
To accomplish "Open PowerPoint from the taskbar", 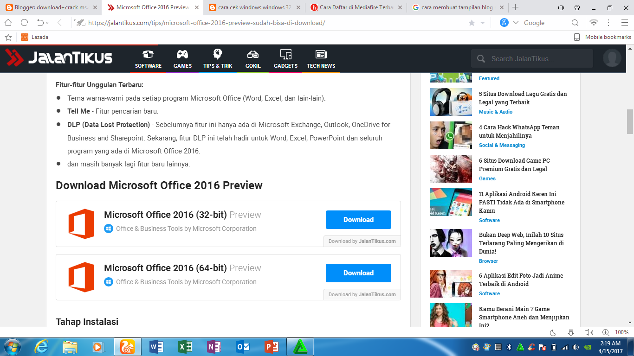I will [x=272, y=347].
